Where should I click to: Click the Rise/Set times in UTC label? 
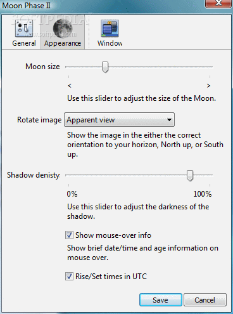point(111,277)
